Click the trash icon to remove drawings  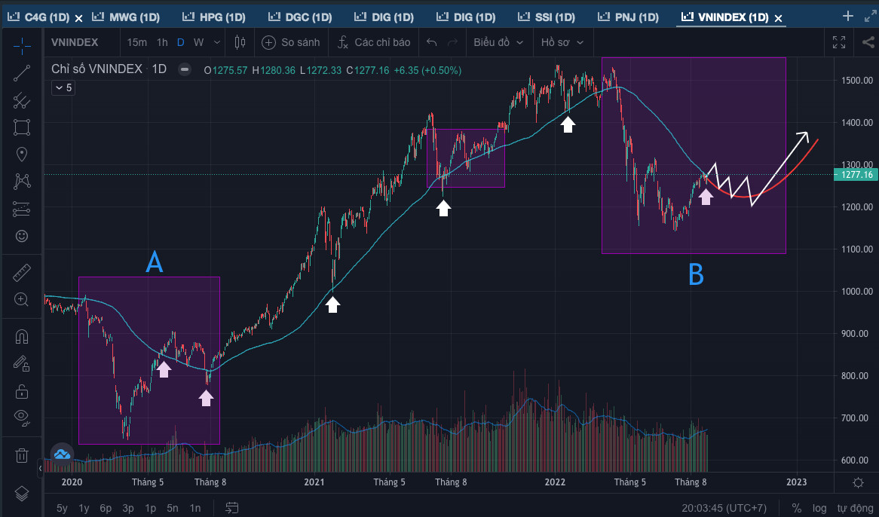[x=22, y=455]
